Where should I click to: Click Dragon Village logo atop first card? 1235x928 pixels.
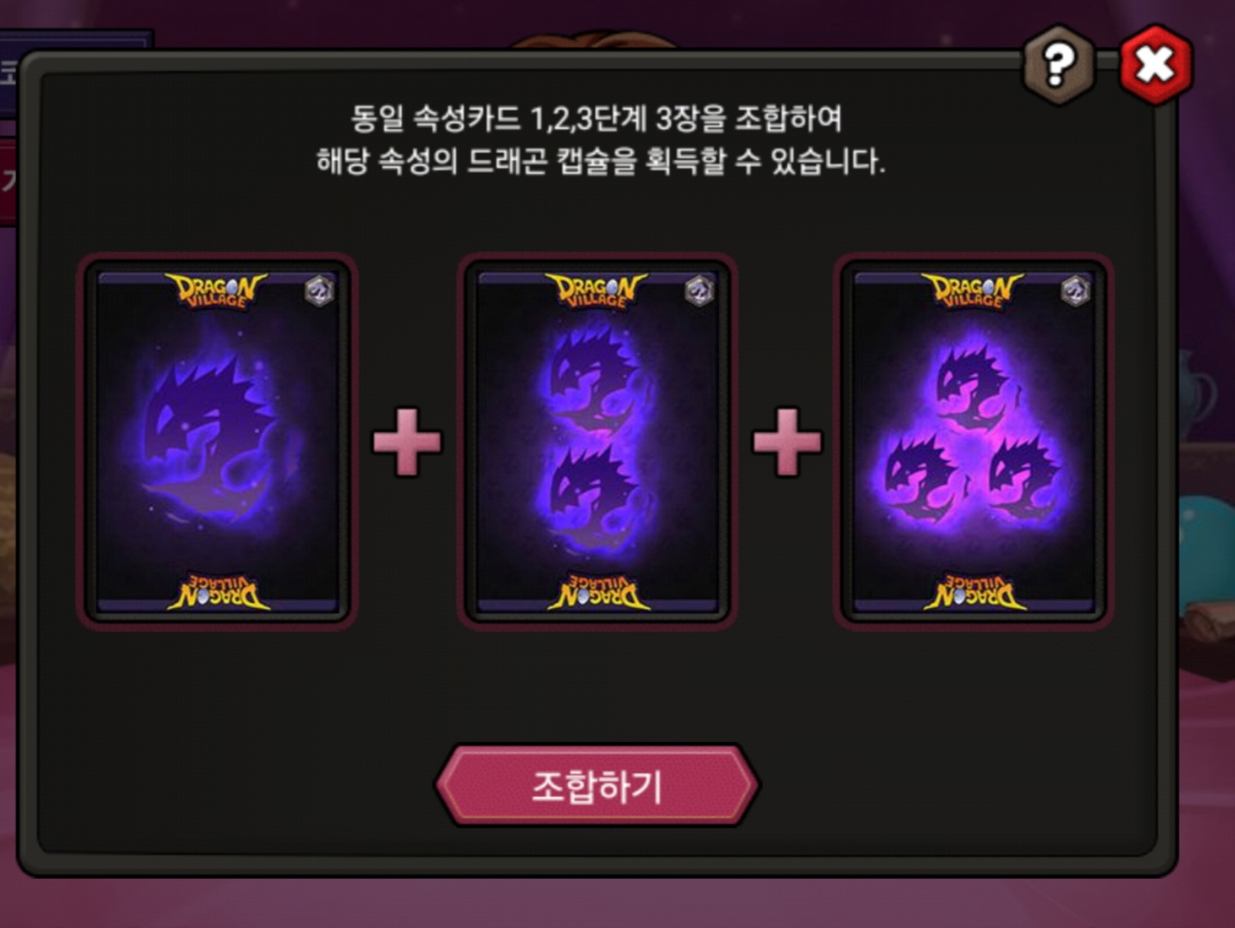216,291
